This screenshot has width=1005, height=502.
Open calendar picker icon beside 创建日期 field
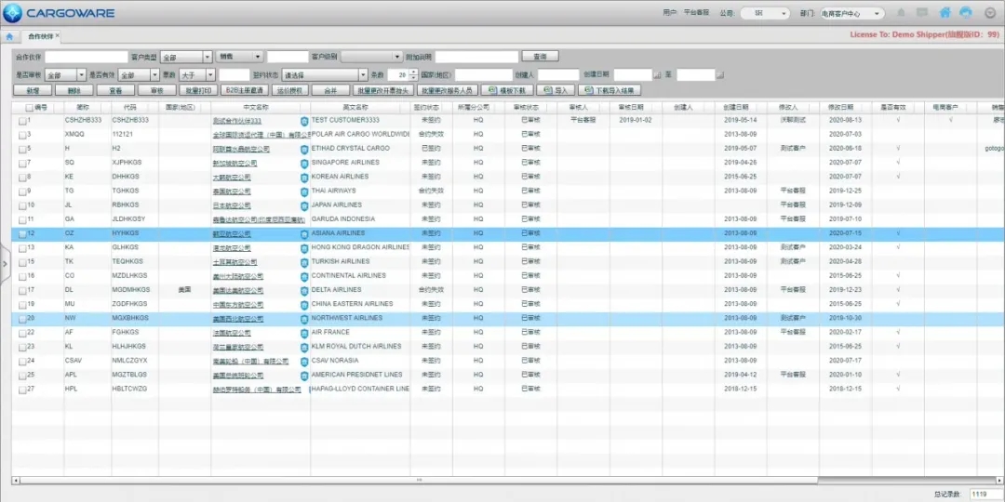pyautogui.click(x=657, y=75)
